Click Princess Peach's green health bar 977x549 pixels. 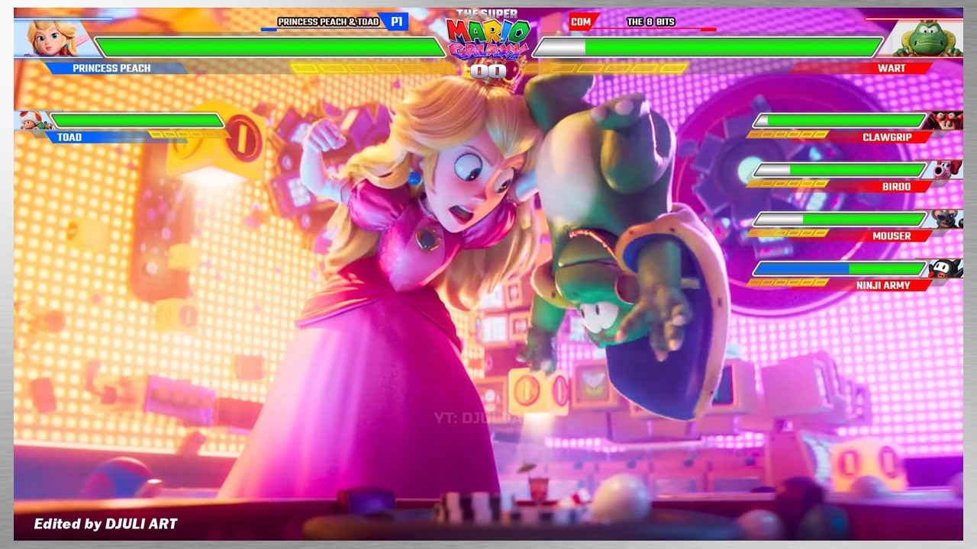coord(269,47)
